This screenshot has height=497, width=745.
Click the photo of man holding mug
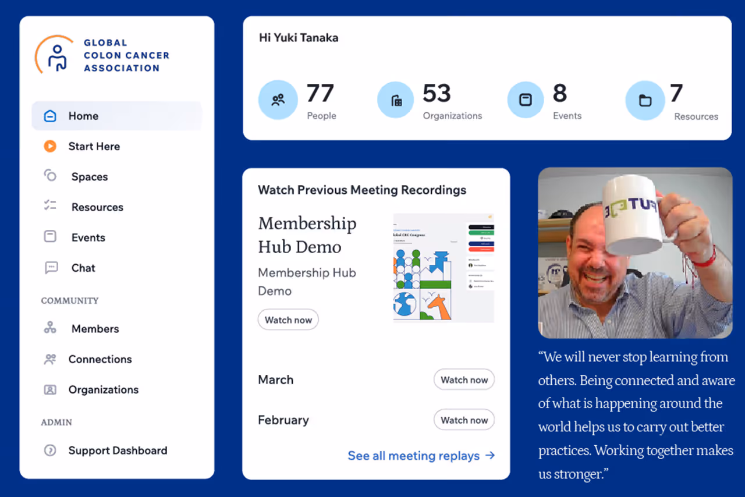(x=635, y=253)
